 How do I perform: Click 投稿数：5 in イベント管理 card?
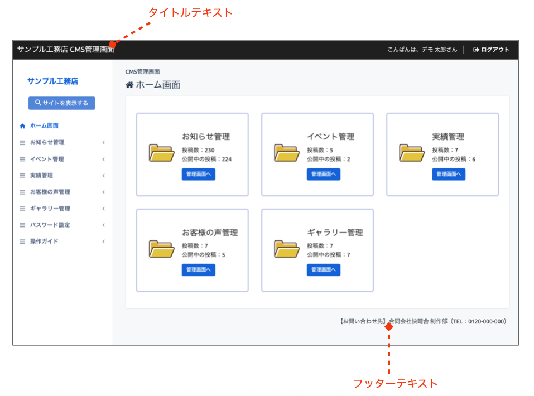click(320, 150)
